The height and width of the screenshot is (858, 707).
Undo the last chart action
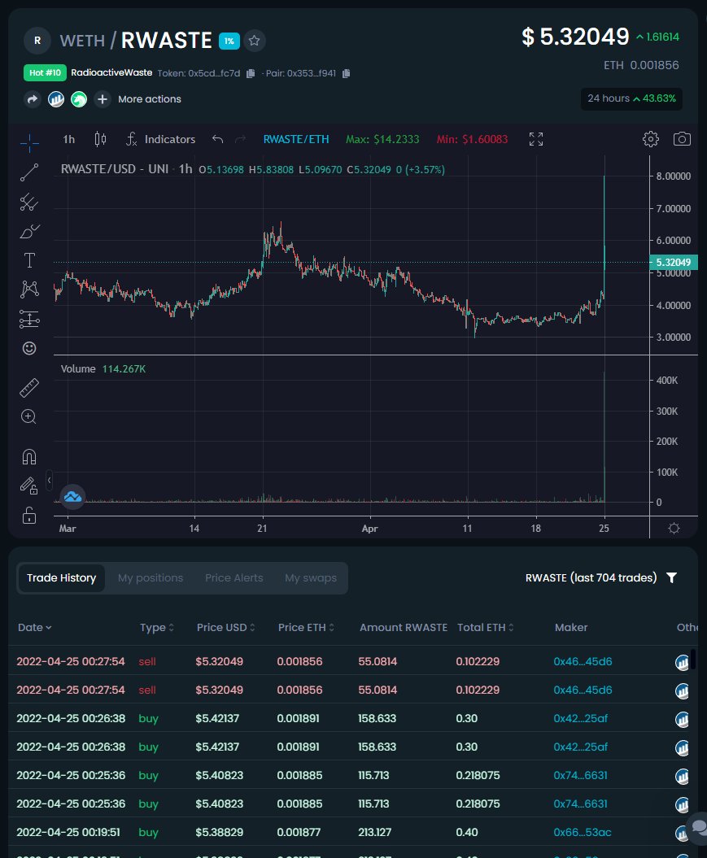point(217,139)
